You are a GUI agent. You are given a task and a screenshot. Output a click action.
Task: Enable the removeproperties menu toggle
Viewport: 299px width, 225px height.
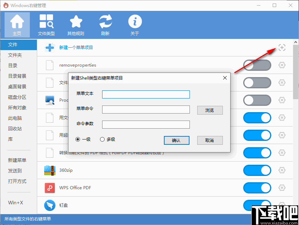tap(257, 65)
